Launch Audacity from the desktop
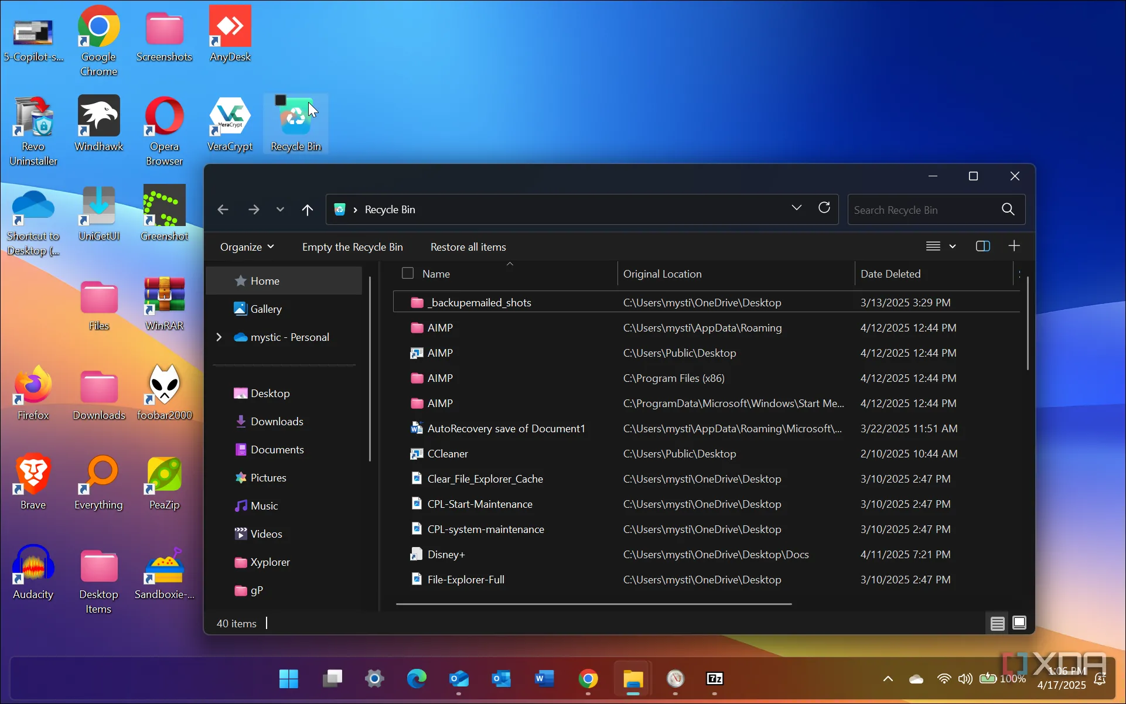 coord(33,565)
